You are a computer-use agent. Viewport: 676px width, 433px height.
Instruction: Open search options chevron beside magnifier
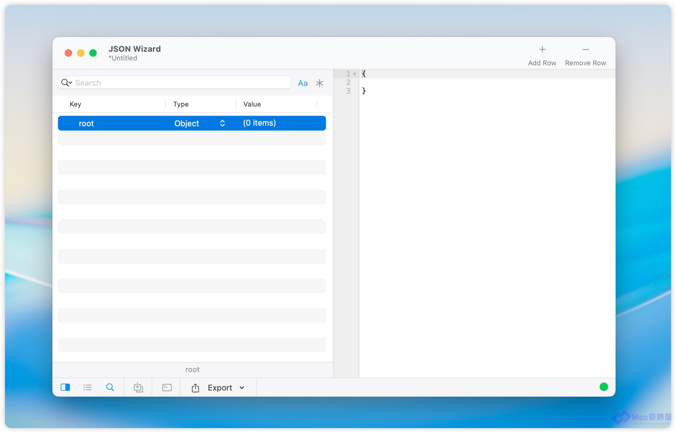tap(71, 83)
